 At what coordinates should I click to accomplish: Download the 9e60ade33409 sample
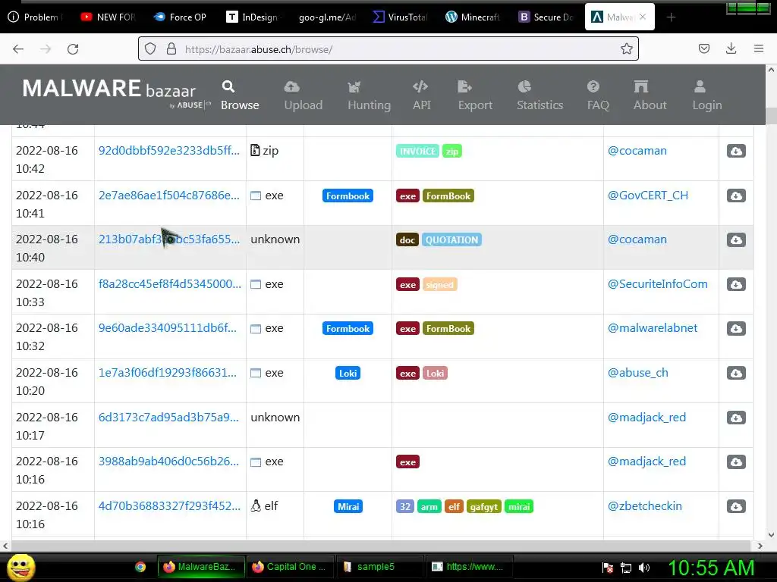[736, 328]
